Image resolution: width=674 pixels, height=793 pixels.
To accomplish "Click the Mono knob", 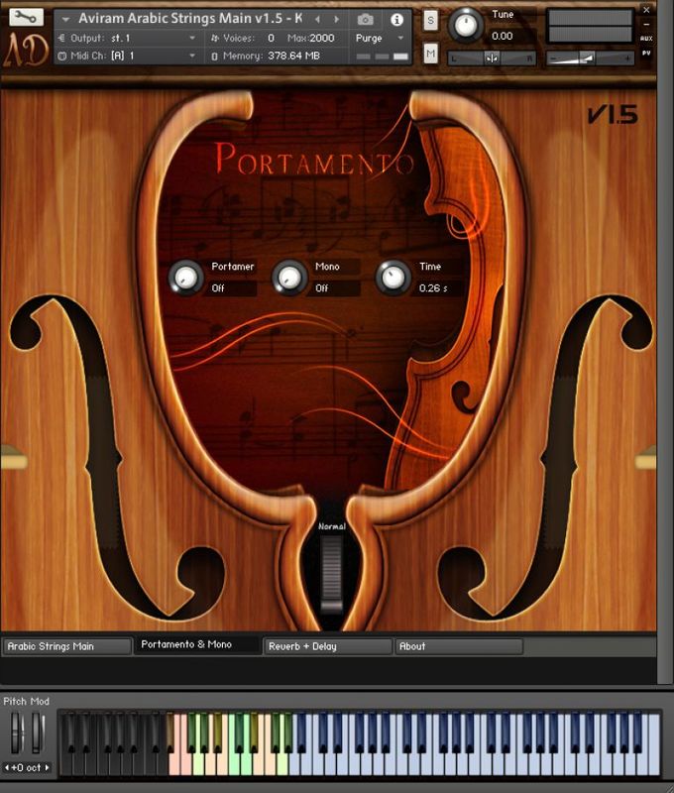I will pos(289,278).
